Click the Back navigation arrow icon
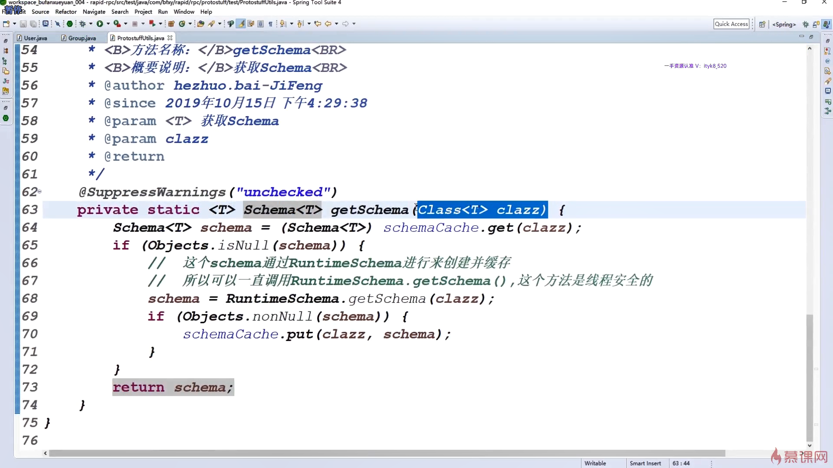833x468 pixels. (328, 24)
